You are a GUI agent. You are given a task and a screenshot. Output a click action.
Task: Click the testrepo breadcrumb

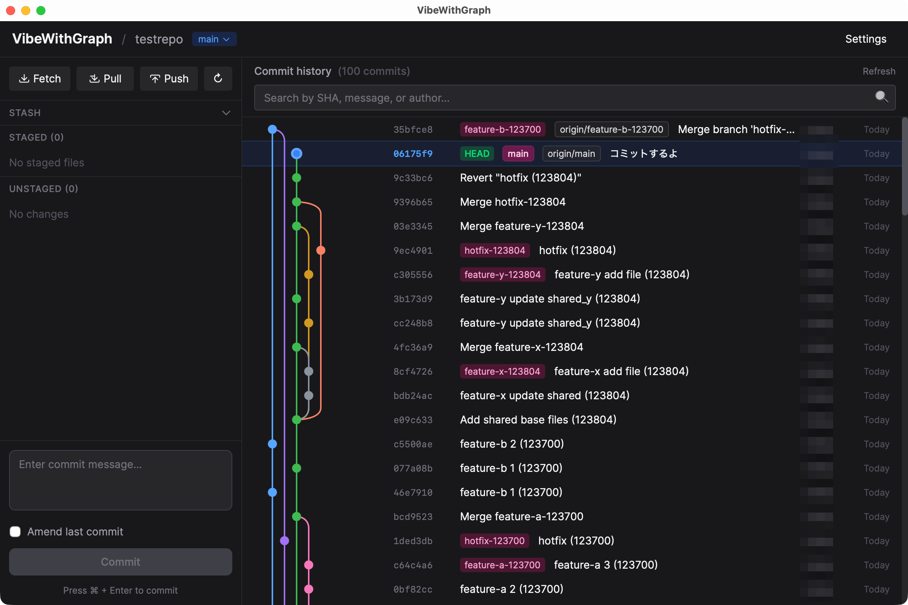tap(159, 39)
